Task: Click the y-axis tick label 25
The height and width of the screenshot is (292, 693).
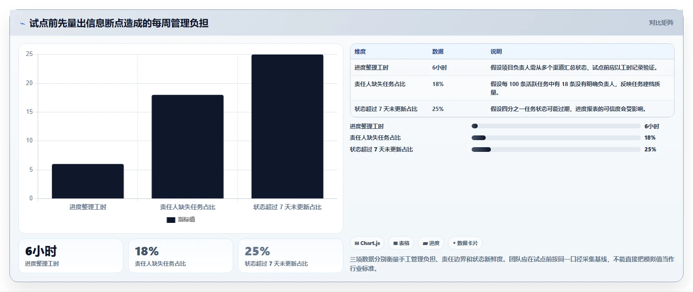Action: click(x=29, y=54)
